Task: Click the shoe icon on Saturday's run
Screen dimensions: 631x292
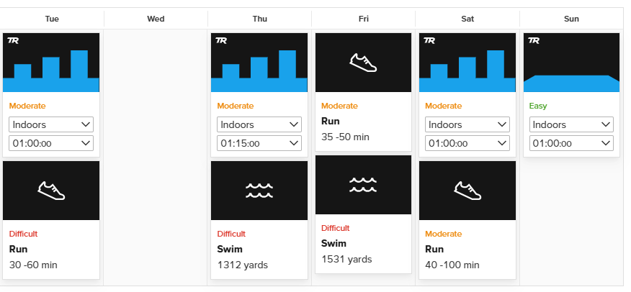Action: [467, 190]
